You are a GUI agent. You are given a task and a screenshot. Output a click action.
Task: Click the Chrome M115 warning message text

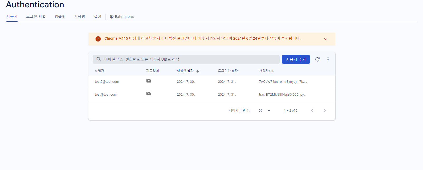202,38
